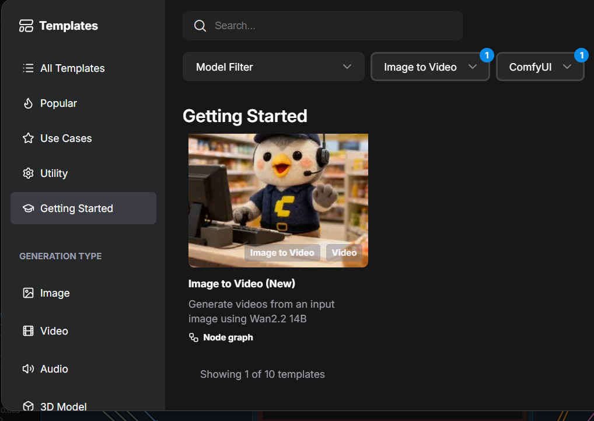This screenshot has width=594, height=421.
Task: Open the penguin cashier template thumbnail
Action: click(278, 200)
